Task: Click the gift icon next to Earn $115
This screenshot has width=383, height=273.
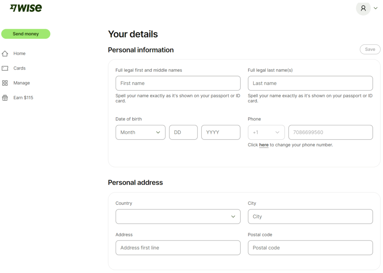Action: click(5, 97)
